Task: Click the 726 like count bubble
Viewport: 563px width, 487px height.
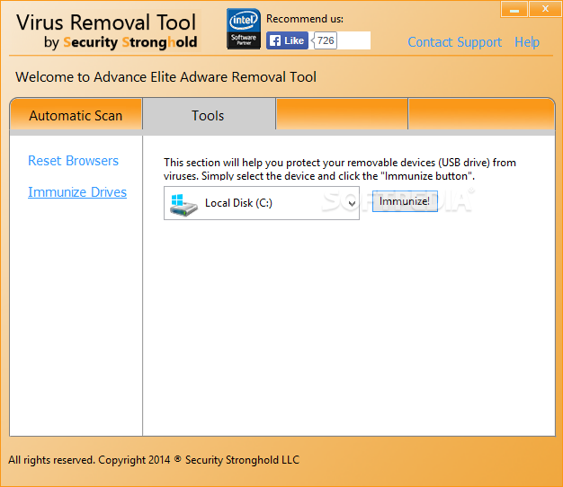Action: [x=326, y=40]
